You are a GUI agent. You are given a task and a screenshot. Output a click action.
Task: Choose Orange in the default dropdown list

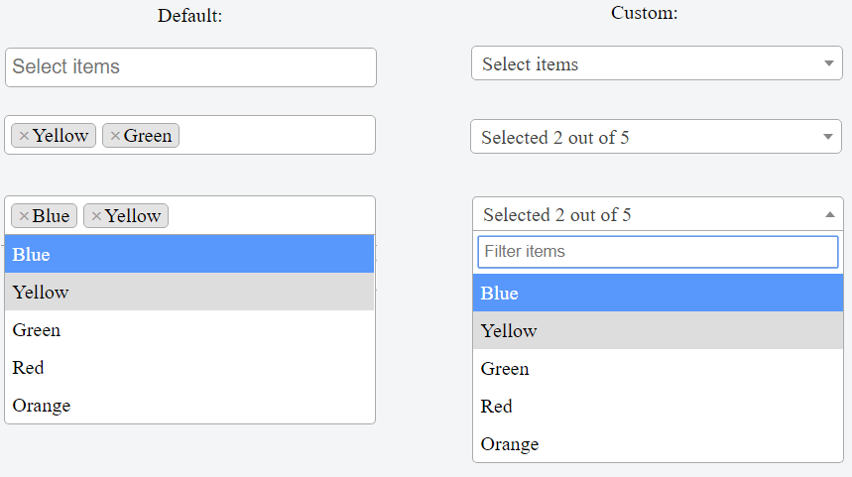coord(188,406)
